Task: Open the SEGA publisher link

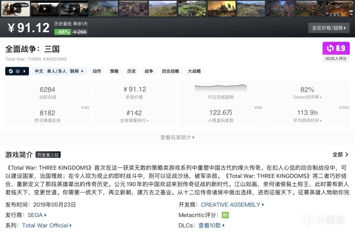Action: [37, 215]
